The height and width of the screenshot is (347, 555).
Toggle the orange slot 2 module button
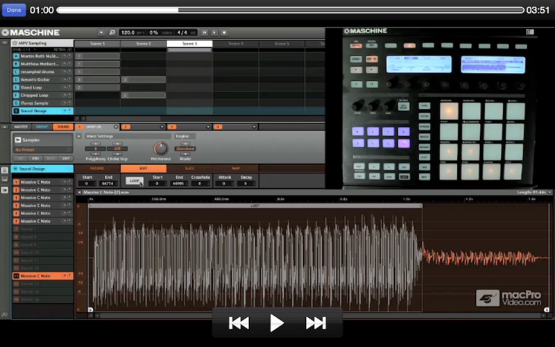pyautogui.click(x=126, y=127)
